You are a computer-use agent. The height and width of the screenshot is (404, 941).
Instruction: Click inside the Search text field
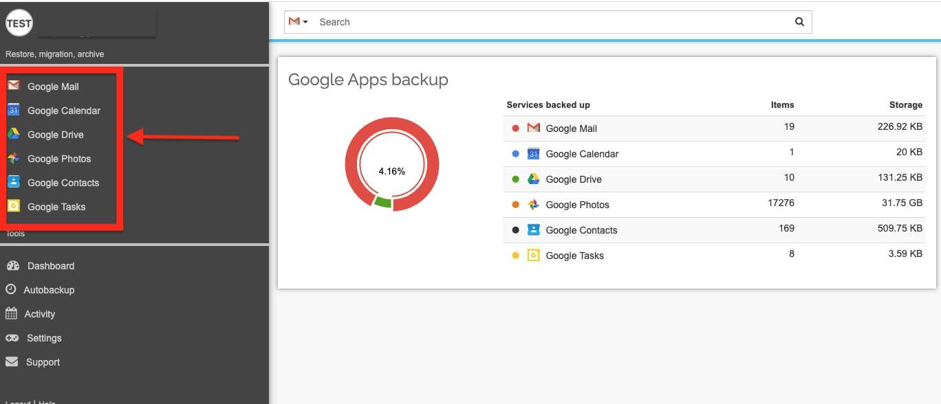pos(550,22)
